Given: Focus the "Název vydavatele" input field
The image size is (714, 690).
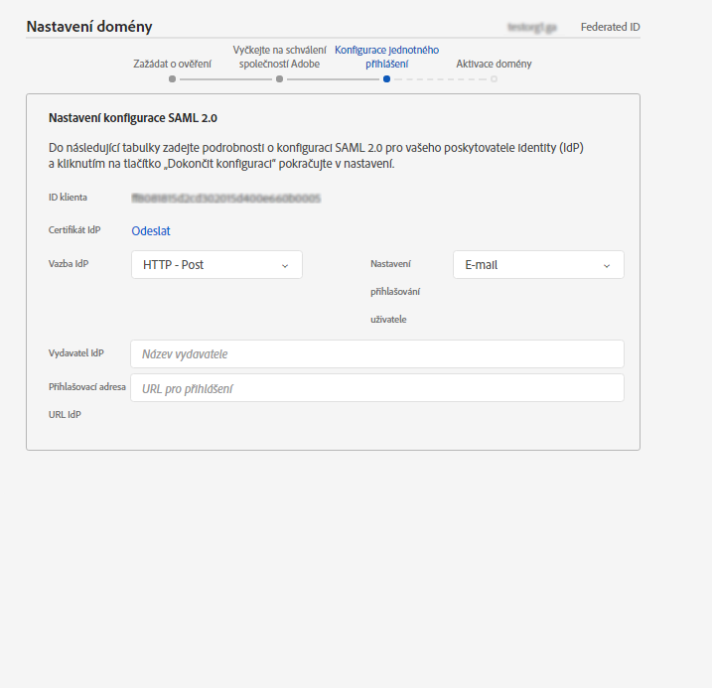Looking at the screenshot, I should click(377, 354).
